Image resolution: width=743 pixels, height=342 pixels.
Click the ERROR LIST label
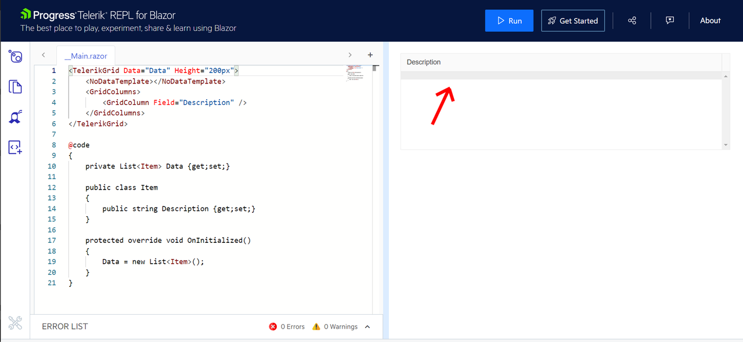click(x=65, y=326)
